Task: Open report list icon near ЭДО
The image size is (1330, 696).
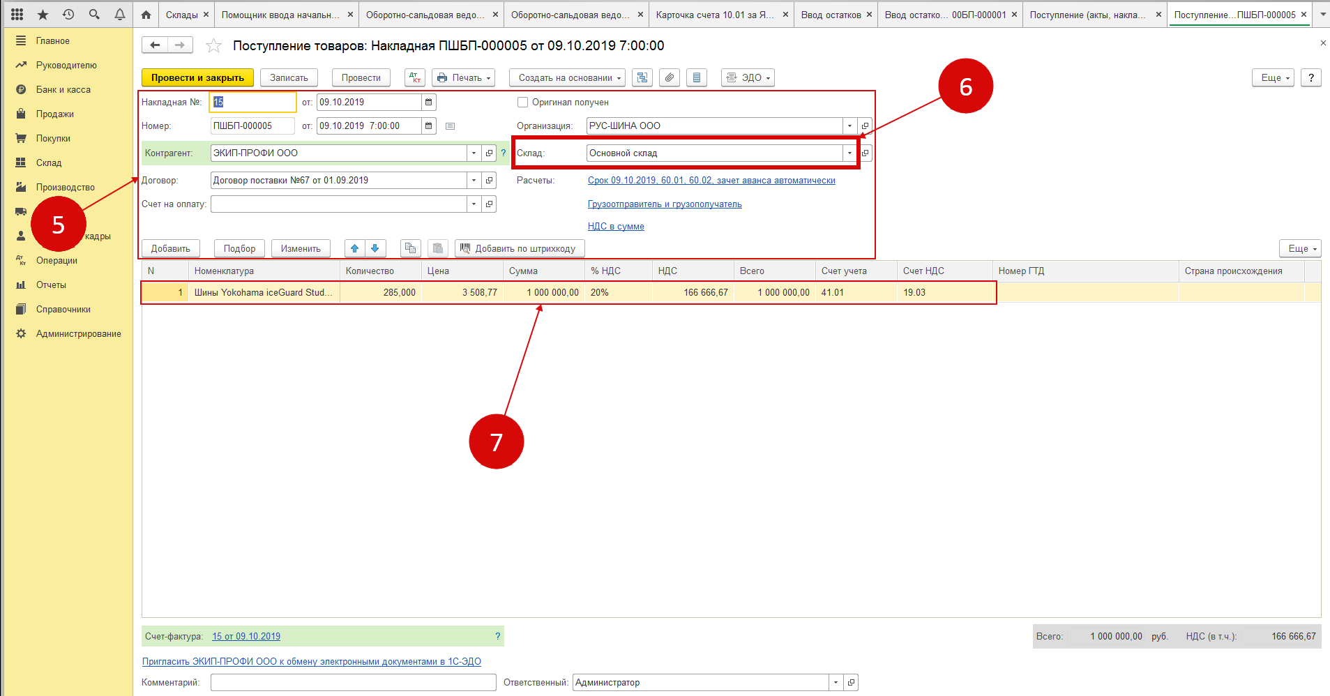Action: pyautogui.click(x=697, y=77)
